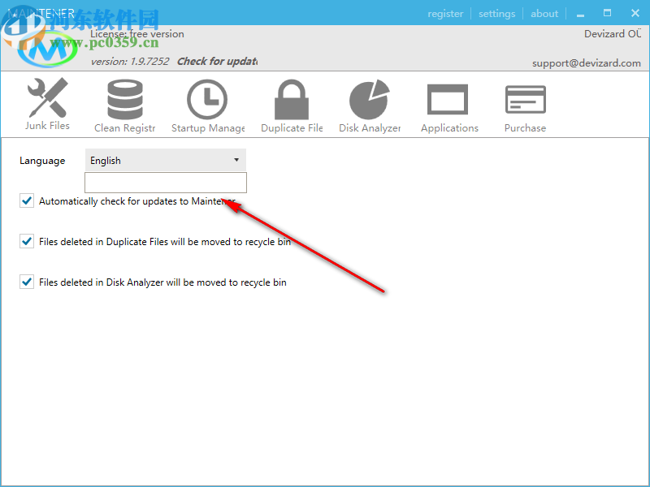Click the support@devizard.com email text
The image size is (650, 487).
(x=586, y=63)
